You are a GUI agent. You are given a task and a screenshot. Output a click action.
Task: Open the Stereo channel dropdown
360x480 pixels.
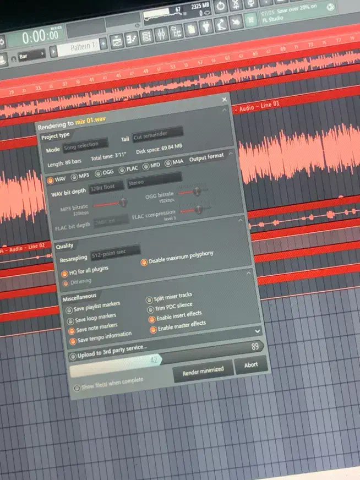(154, 180)
